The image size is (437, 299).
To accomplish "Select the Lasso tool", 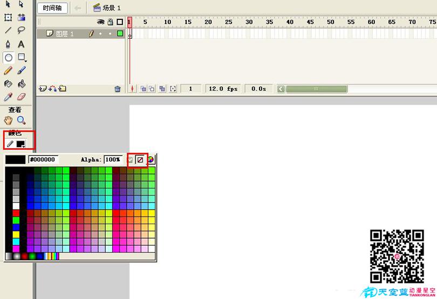I will [21, 30].
